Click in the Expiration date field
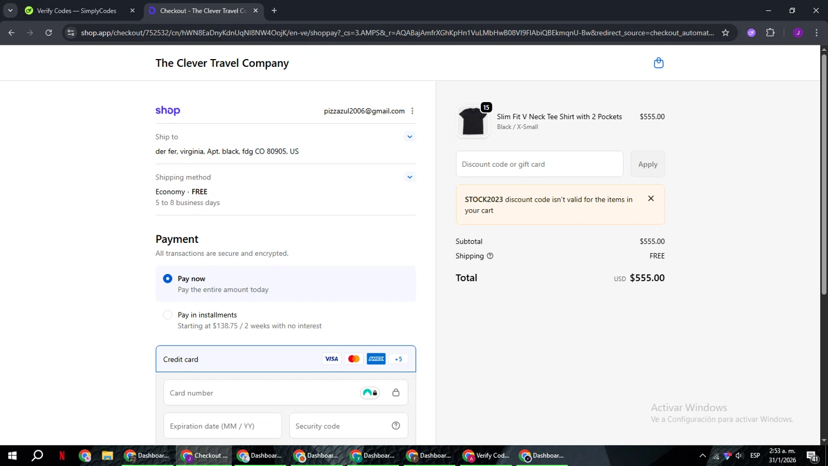Viewport: 828px width, 466px height. tap(222, 426)
